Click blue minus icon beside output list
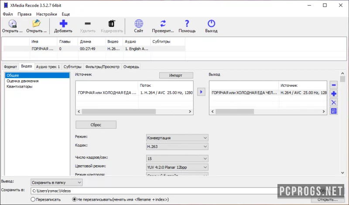This screenshot has width=349, height=205. (334, 85)
